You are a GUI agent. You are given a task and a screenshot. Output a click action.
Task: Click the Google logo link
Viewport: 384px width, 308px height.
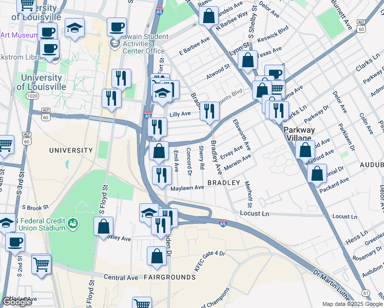[x=17, y=302]
